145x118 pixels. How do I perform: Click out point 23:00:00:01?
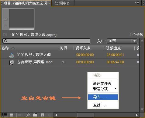115,55
